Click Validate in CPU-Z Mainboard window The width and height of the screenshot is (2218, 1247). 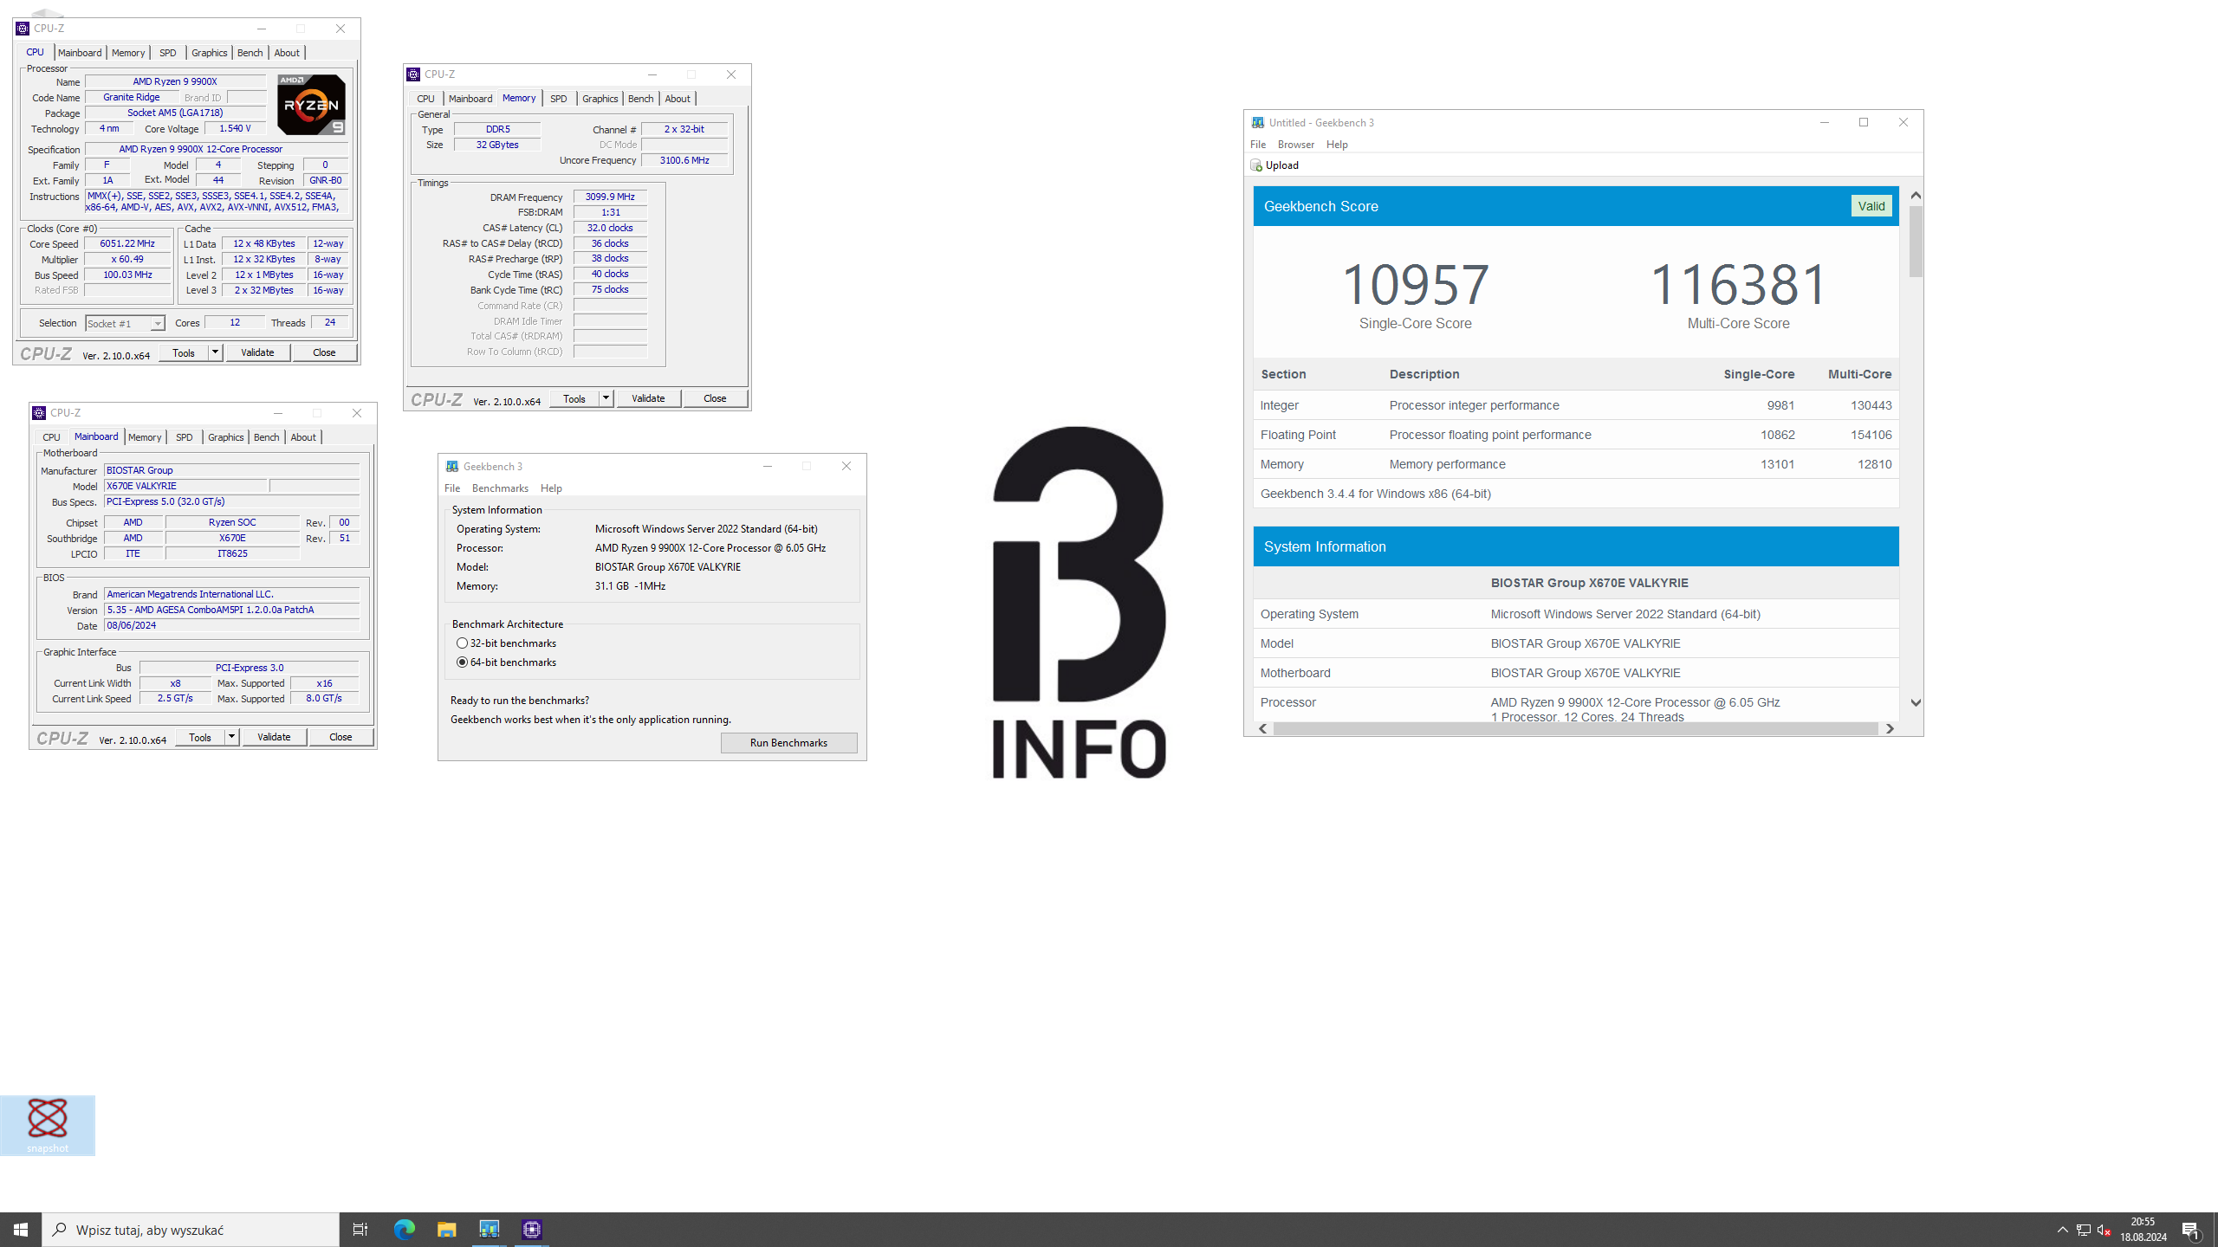tap(274, 737)
